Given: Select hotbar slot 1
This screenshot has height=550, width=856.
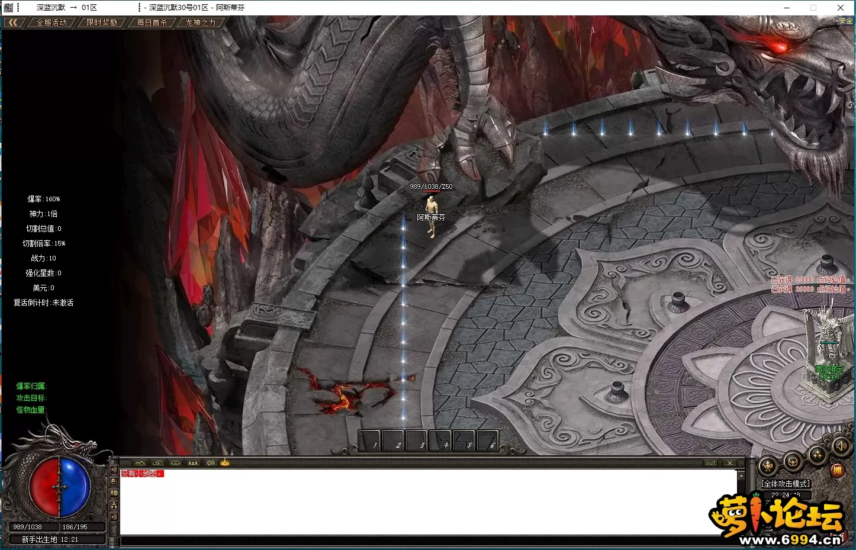Looking at the screenshot, I should tap(369, 442).
